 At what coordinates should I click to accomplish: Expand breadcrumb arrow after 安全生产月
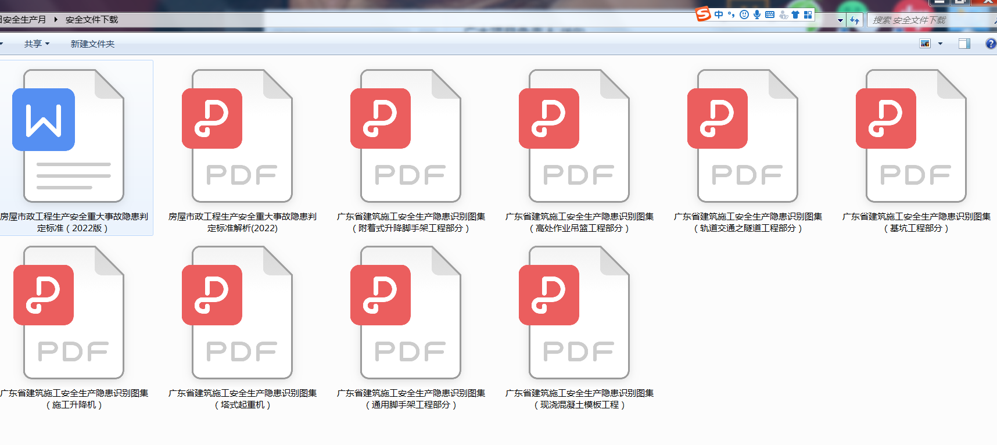[56, 20]
